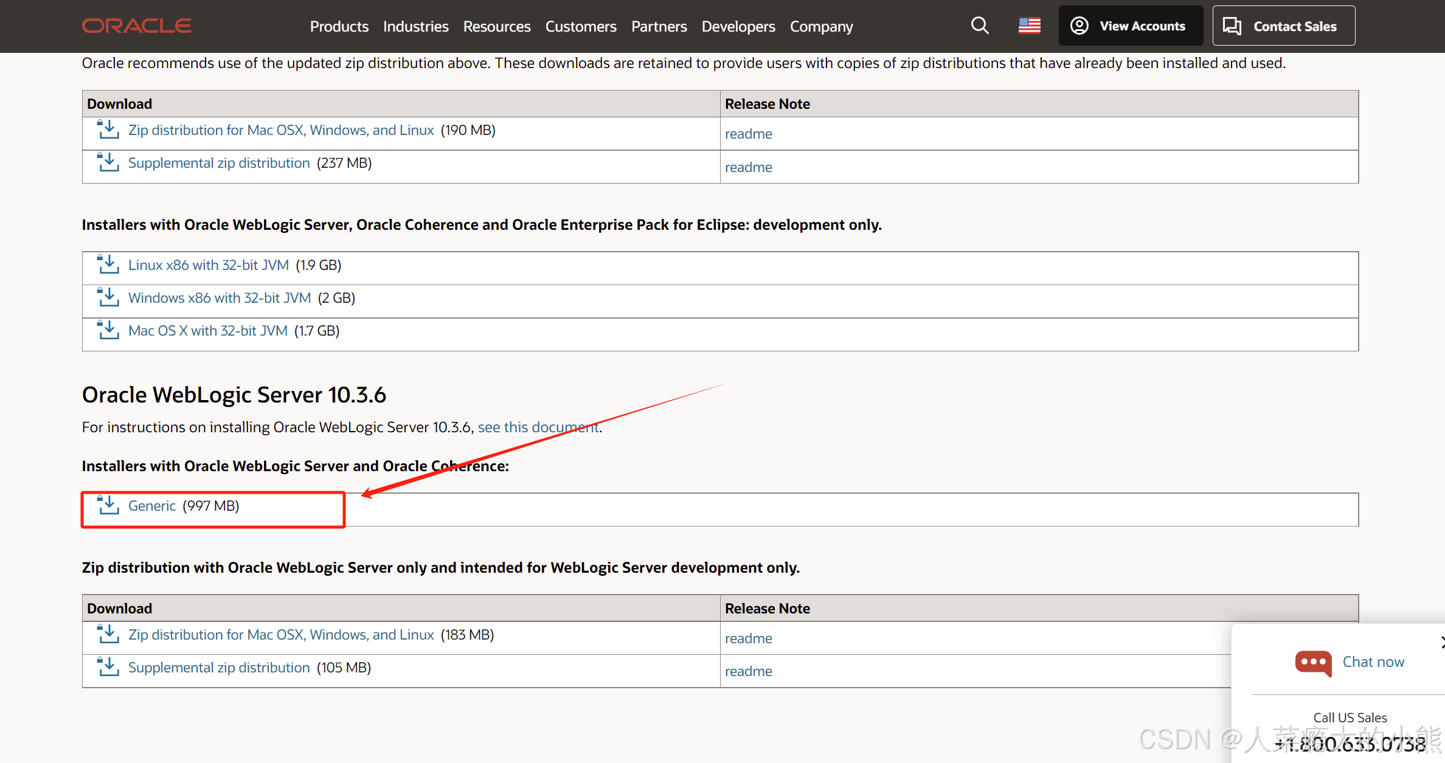1445x763 pixels.
Task: Click the search magnifier icon
Action: [x=979, y=26]
